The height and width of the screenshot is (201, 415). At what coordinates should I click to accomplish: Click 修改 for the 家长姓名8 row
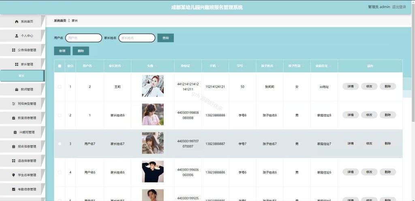(369, 115)
